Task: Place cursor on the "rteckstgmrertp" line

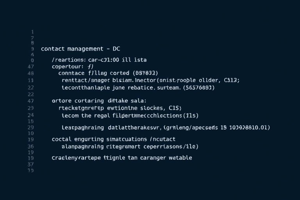Action: tap(120, 108)
